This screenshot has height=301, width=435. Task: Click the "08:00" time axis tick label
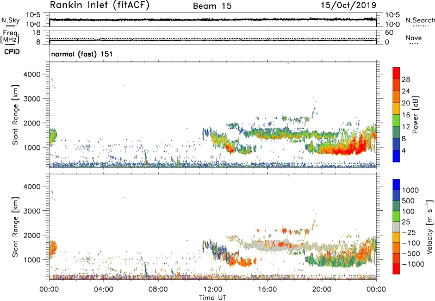tap(158, 290)
